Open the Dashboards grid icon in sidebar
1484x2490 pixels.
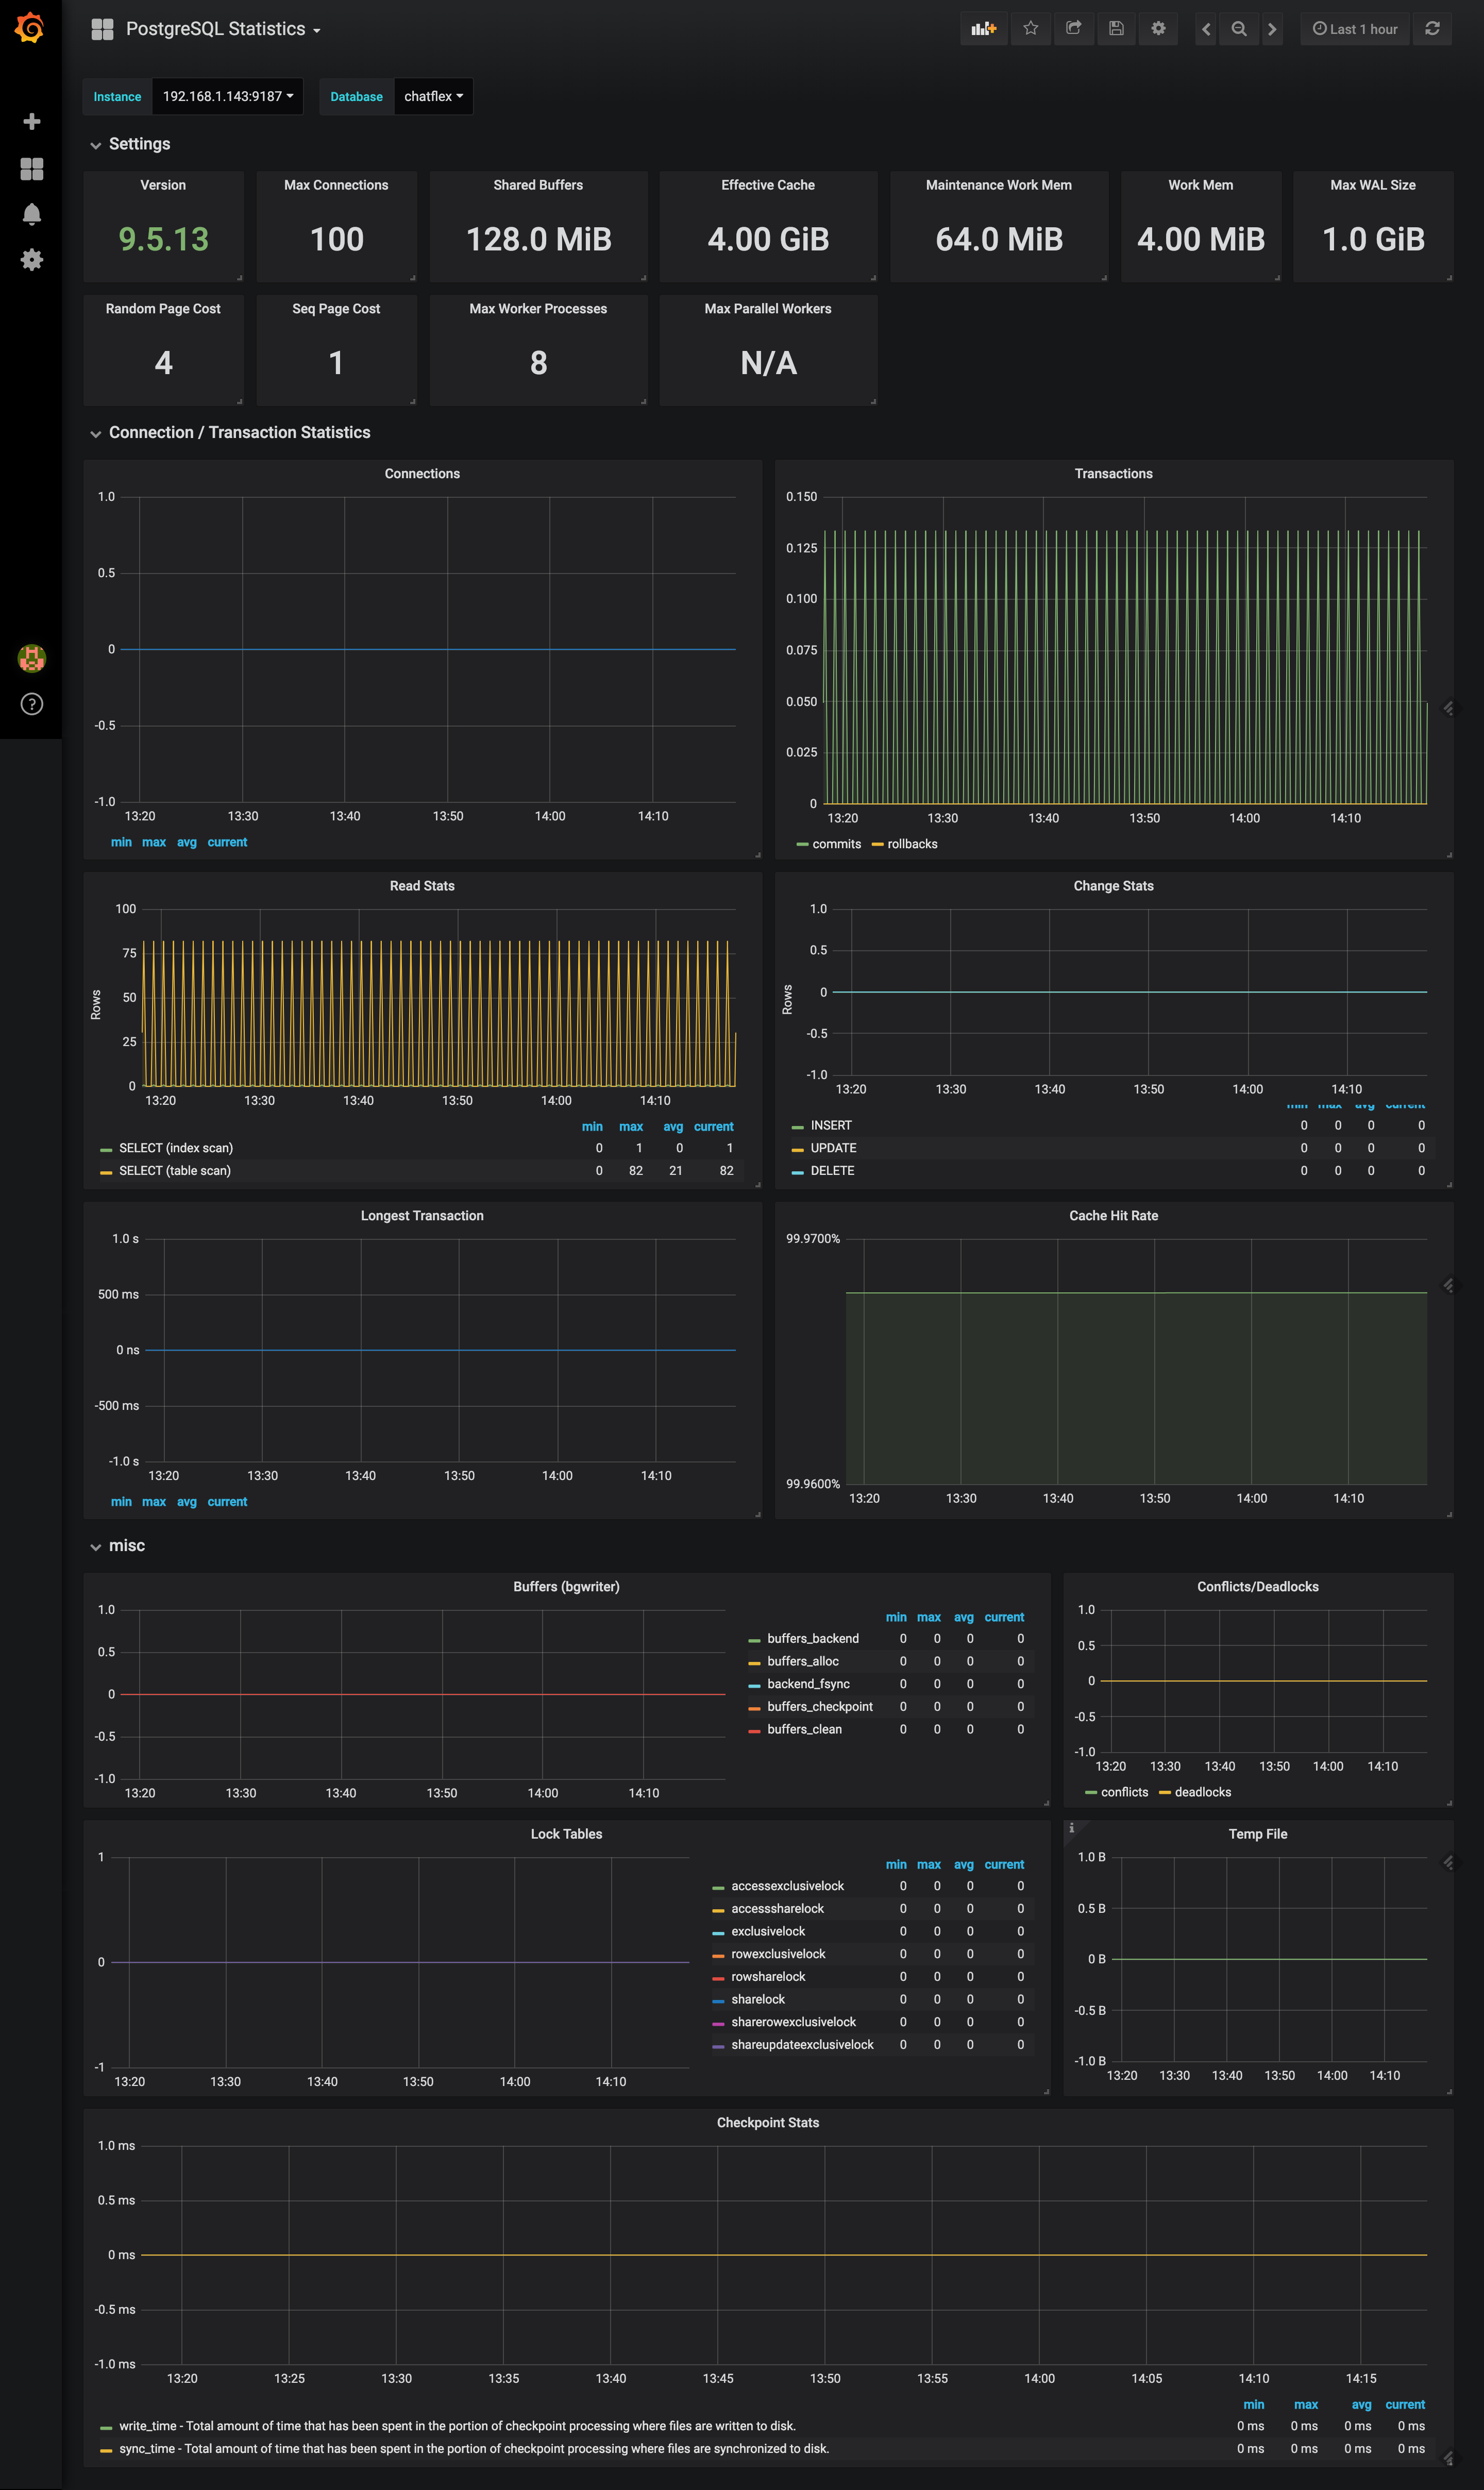point(31,168)
